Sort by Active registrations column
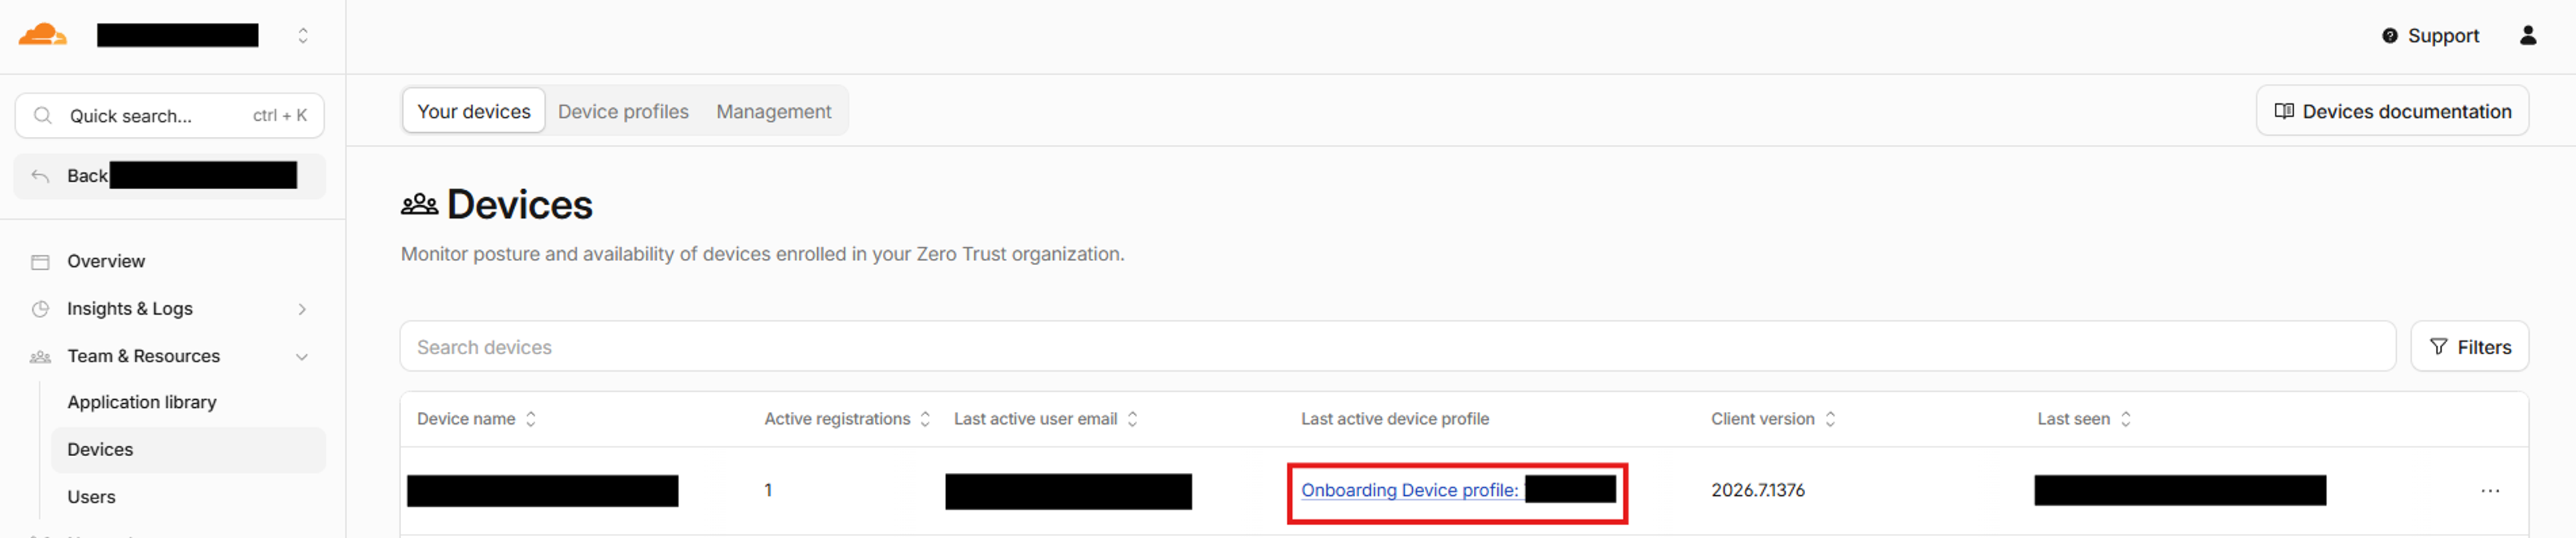The image size is (2576, 538). click(x=925, y=419)
